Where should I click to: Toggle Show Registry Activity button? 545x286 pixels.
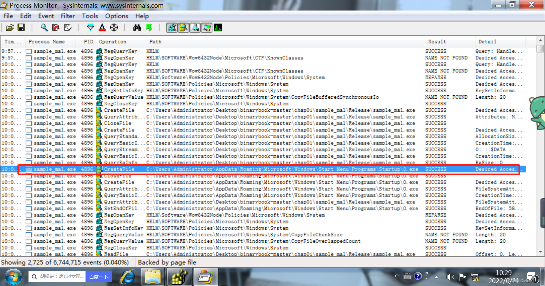[x=172, y=28]
